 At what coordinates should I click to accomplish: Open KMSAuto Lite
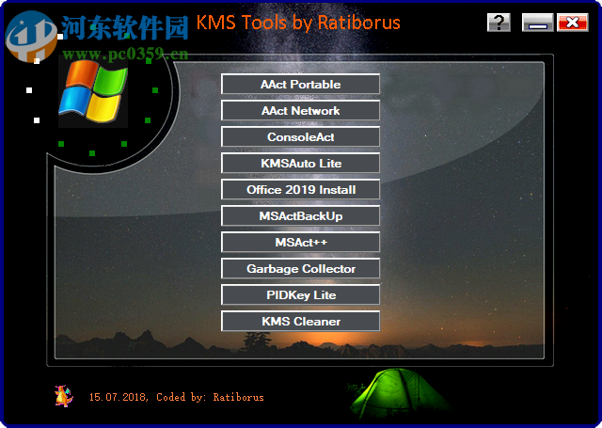tap(300, 163)
